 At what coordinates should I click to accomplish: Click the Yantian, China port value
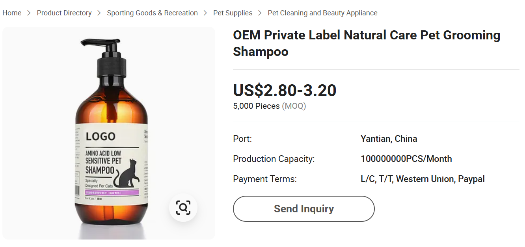pyautogui.click(x=389, y=139)
